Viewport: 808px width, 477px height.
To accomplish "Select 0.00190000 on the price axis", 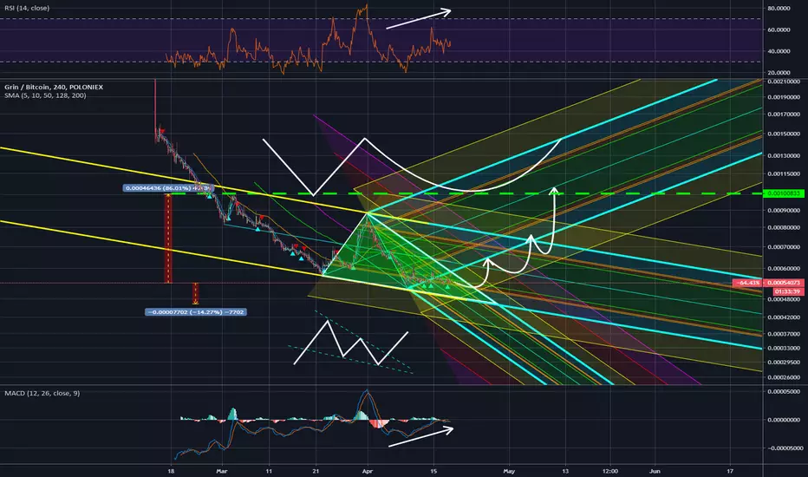I will coord(784,97).
